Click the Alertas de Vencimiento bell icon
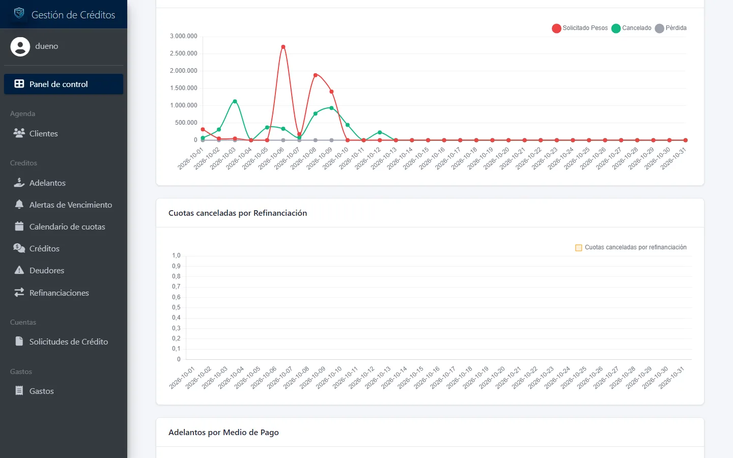Viewport: 733px width, 458px height. pos(19,205)
